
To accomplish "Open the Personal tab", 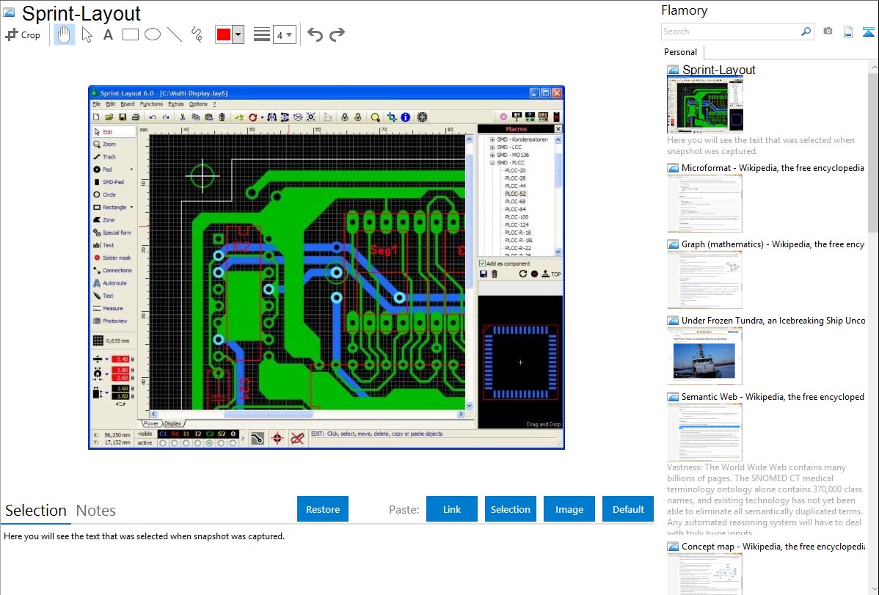I will 680,52.
